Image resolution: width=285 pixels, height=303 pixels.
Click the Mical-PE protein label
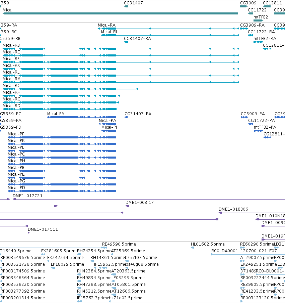pyautogui.click(x=16, y=174)
